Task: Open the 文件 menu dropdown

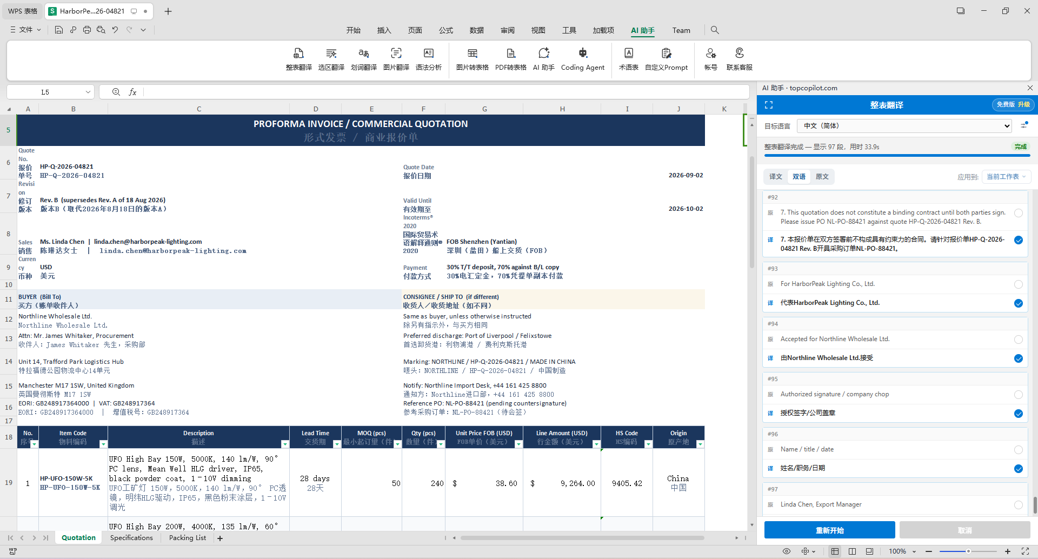Action: 25,30
